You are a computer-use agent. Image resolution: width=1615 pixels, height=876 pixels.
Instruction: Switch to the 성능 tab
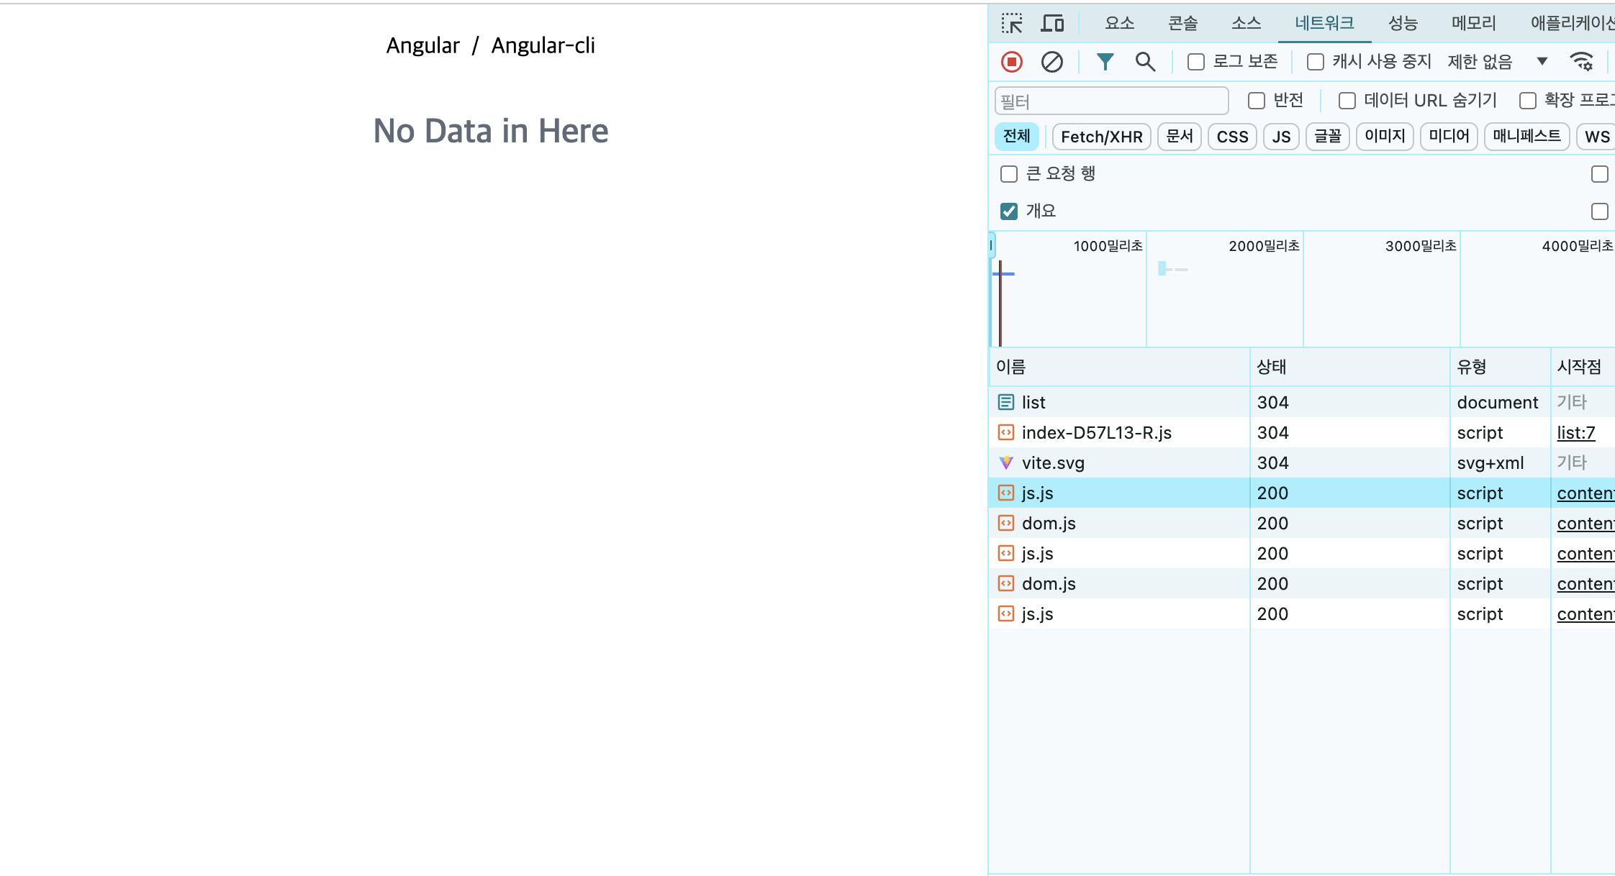point(1403,24)
